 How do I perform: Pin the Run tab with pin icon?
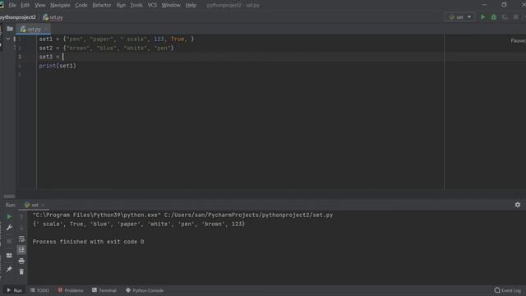(x=9, y=269)
